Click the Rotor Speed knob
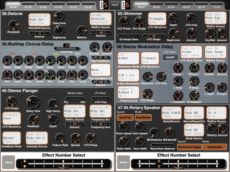The height and width of the screenshot is (172, 230). tap(124, 126)
